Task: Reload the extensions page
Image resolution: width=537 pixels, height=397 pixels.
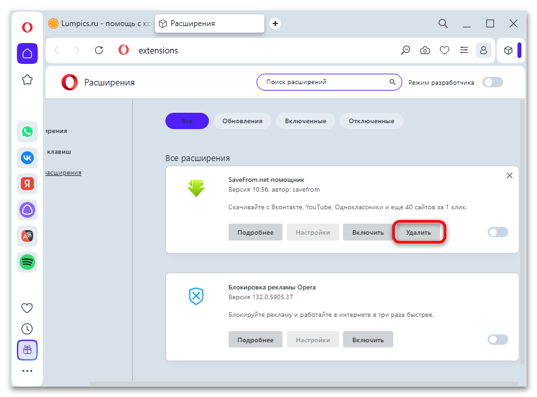Action: point(99,50)
